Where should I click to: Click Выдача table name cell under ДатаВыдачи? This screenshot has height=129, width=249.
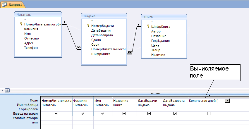pyautogui.click(x=149, y=105)
